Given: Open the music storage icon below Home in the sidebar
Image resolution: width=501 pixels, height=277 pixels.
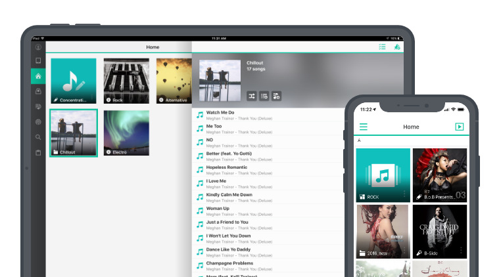Looking at the screenshot, I should tap(38, 91).
